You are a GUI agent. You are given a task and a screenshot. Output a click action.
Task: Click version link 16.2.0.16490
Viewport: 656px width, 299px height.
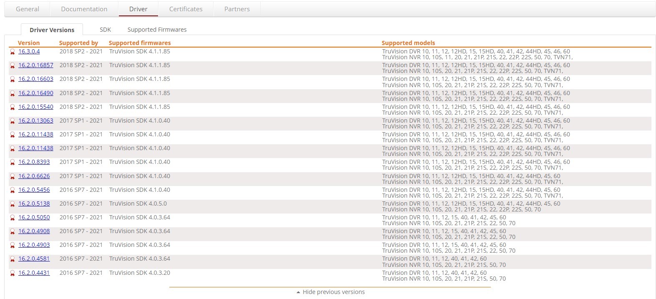[x=36, y=93]
